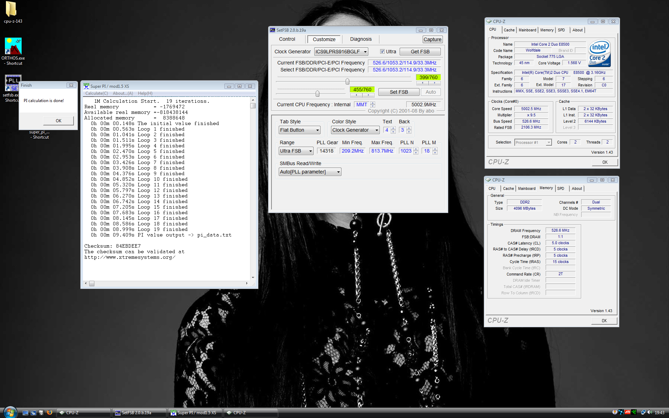Click the Set FSB button
This screenshot has width=669, height=418.
click(x=399, y=92)
